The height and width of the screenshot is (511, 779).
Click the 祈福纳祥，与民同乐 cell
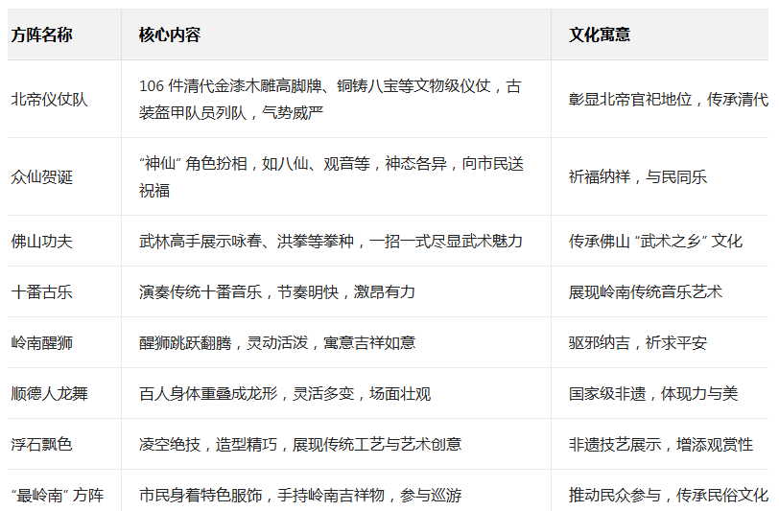click(x=637, y=176)
